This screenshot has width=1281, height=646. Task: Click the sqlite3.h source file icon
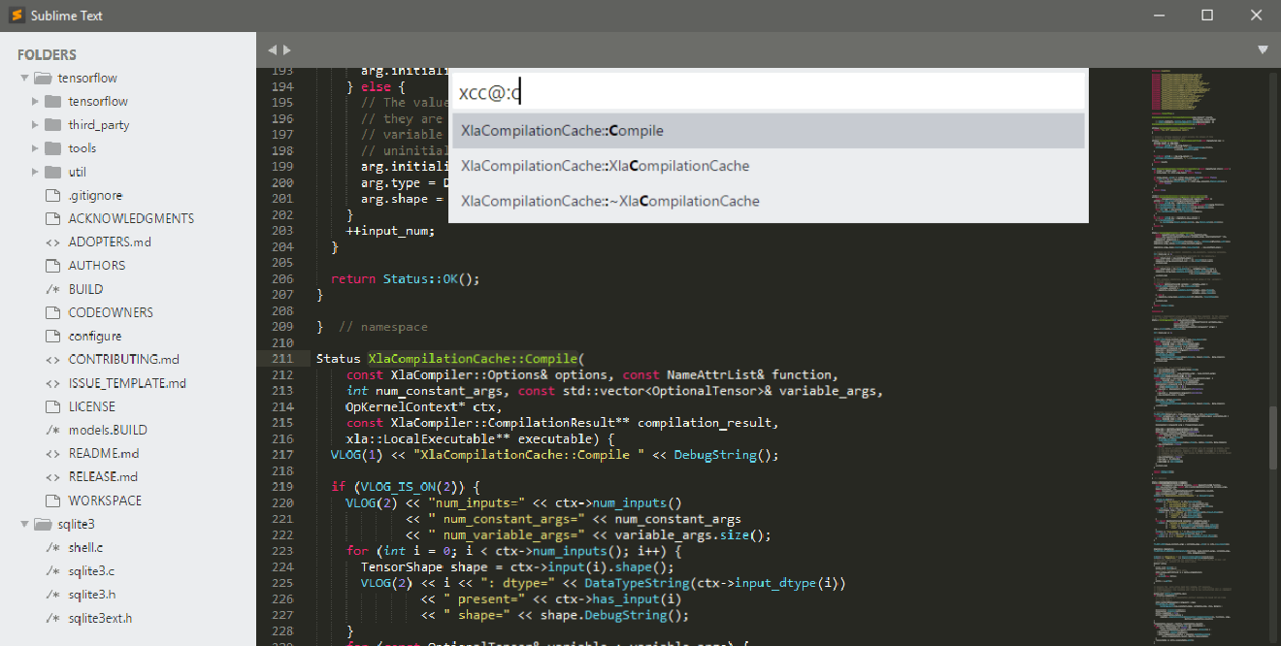tap(53, 594)
